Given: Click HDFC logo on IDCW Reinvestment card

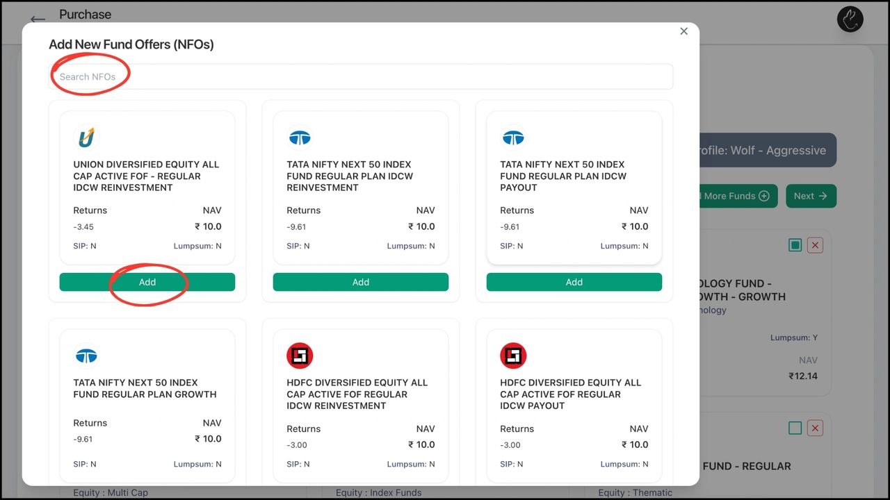Looking at the screenshot, I should tap(300, 356).
